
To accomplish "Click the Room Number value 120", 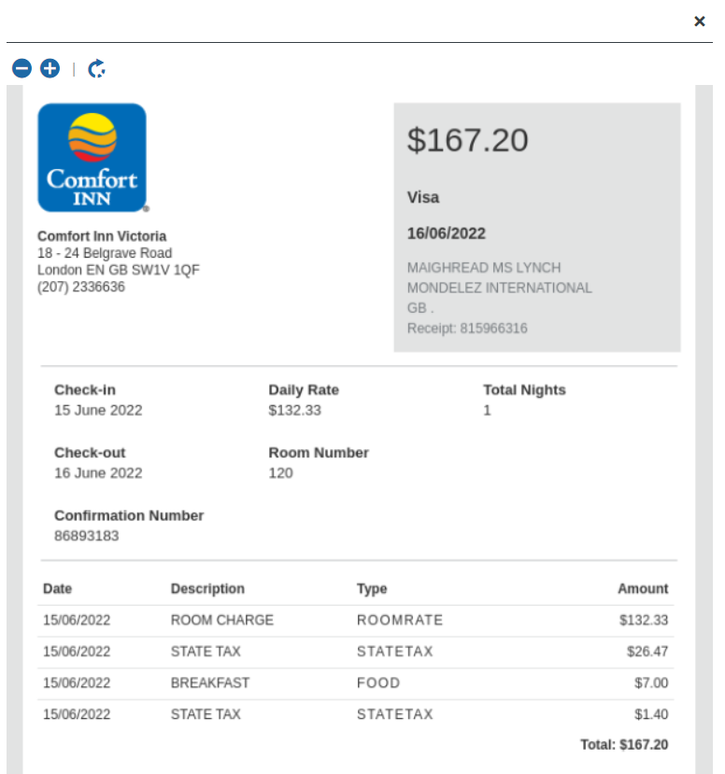I will [x=280, y=472].
